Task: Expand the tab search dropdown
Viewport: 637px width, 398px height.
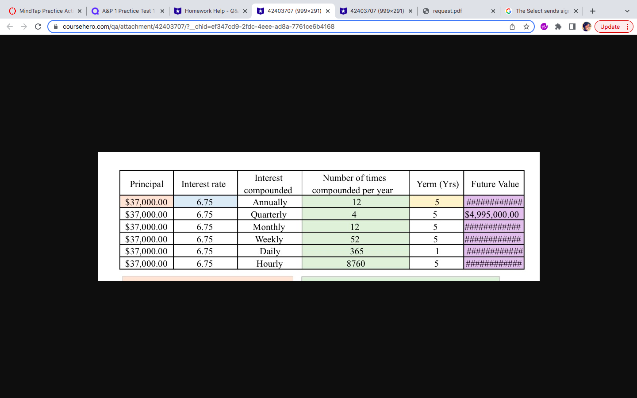Action: (x=627, y=11)
